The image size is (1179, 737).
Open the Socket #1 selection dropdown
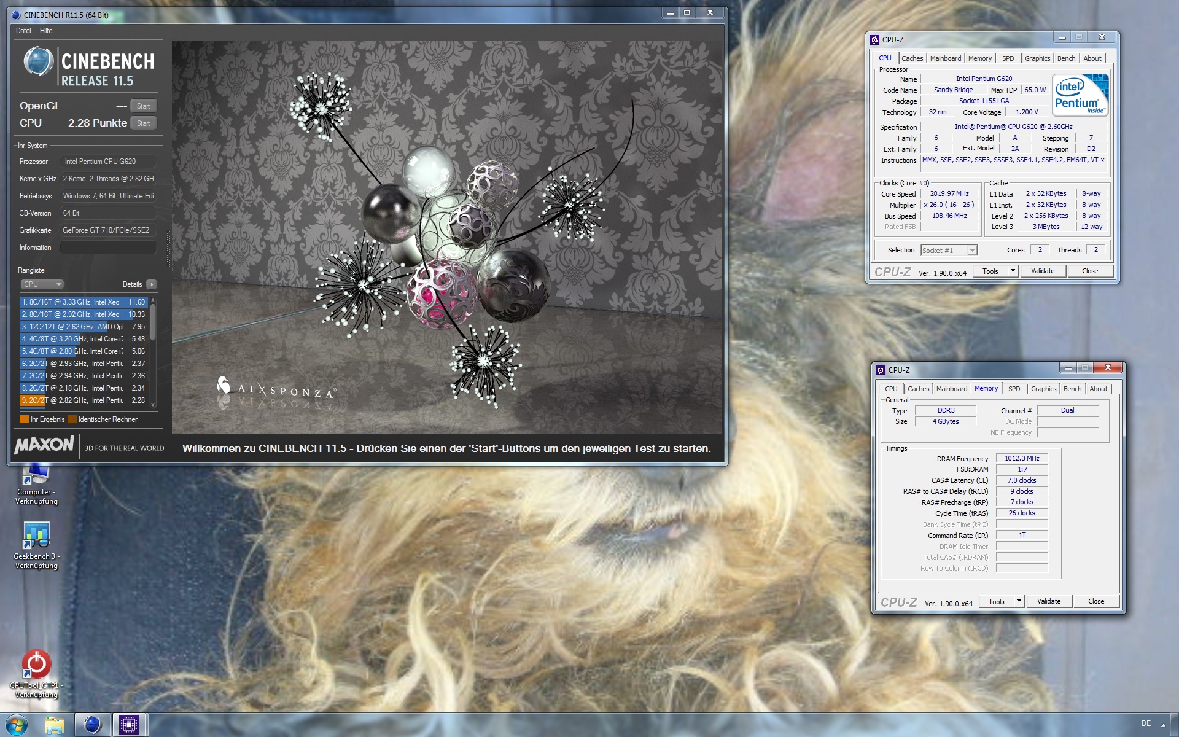949,250
